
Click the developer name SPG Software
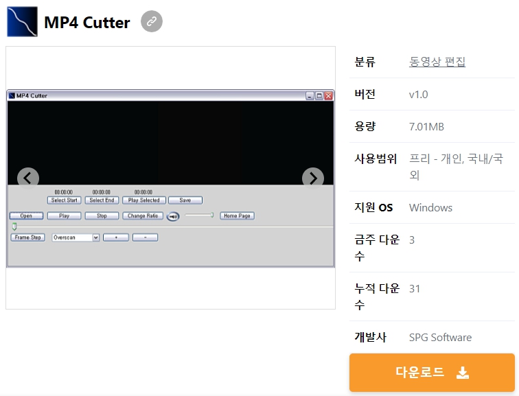click(440, 338)
